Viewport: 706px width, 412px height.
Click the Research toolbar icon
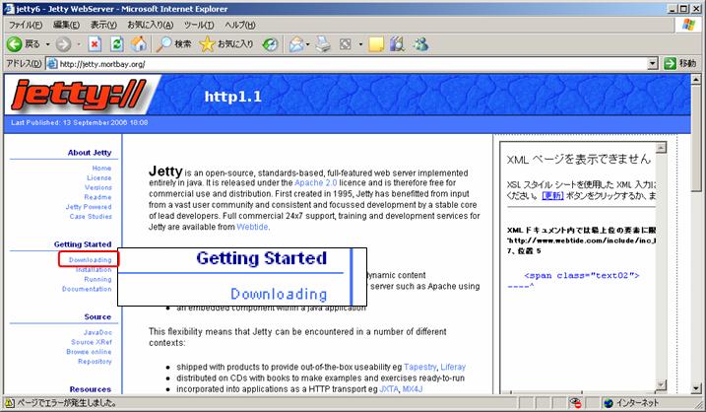click(397, 44)
